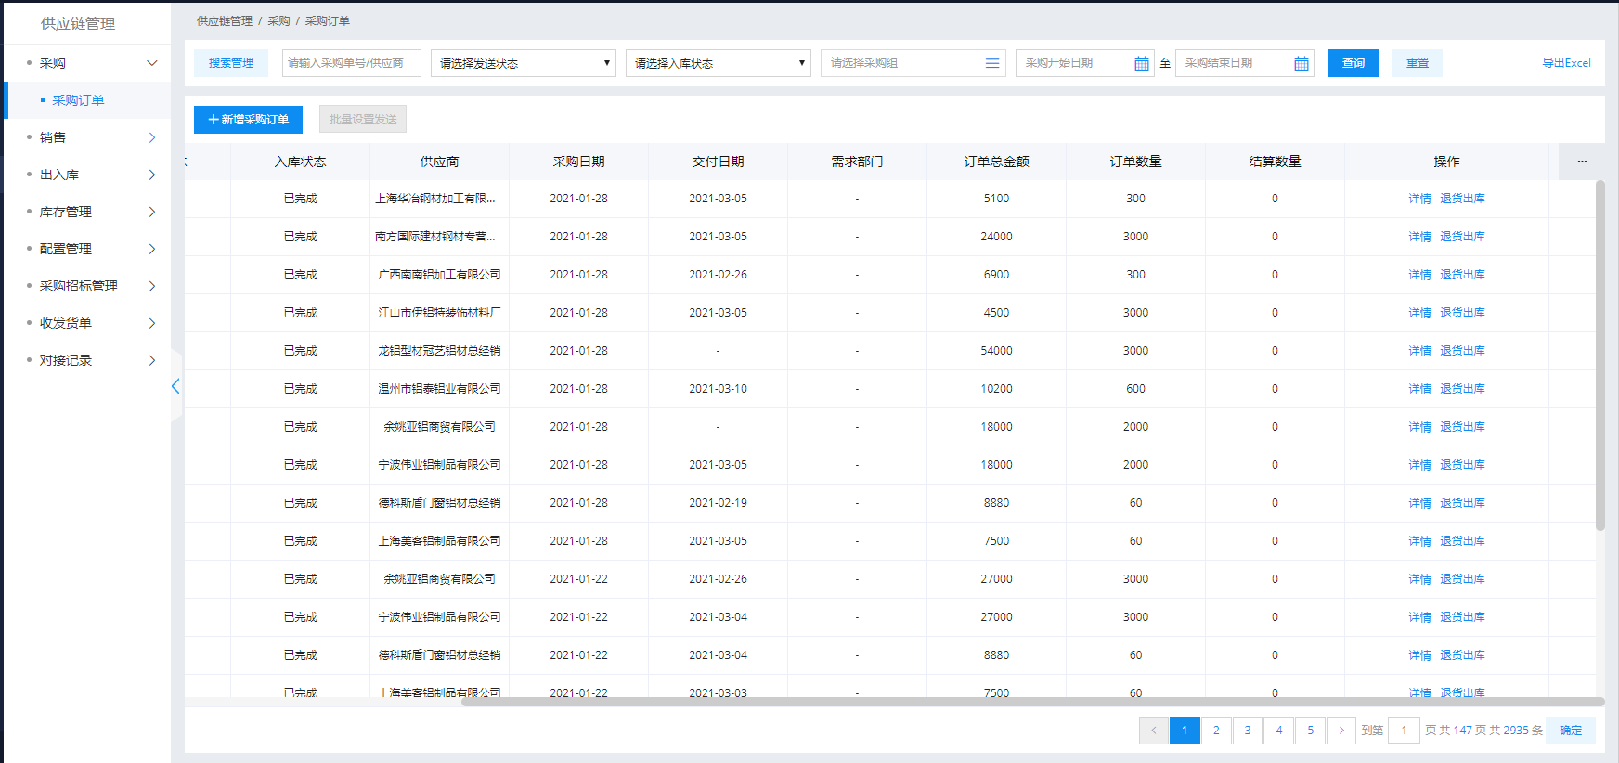Open the 请选择发送状态 dropdown
Viewport: 1619px width, 763px height.
click(523, 63)
